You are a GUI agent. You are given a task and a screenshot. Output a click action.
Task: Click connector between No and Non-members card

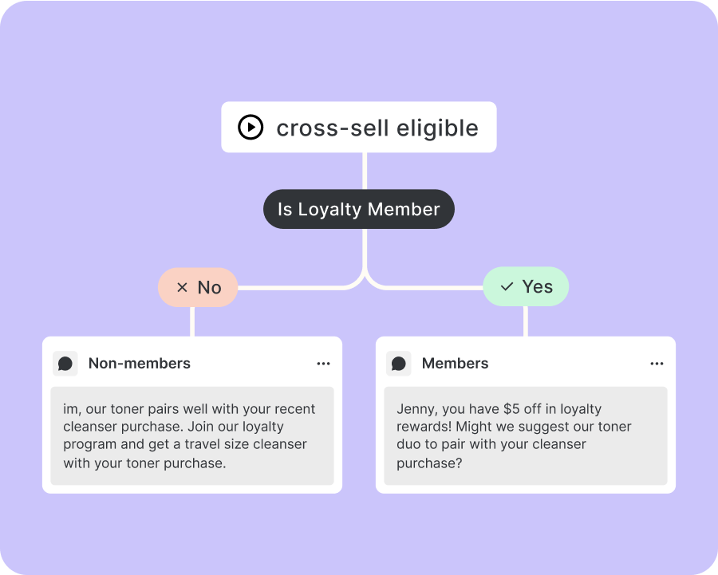click(192, 321)
